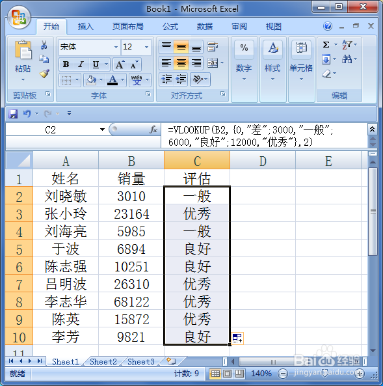
Task: Click the text orientation icon
Action: point(198,79)
